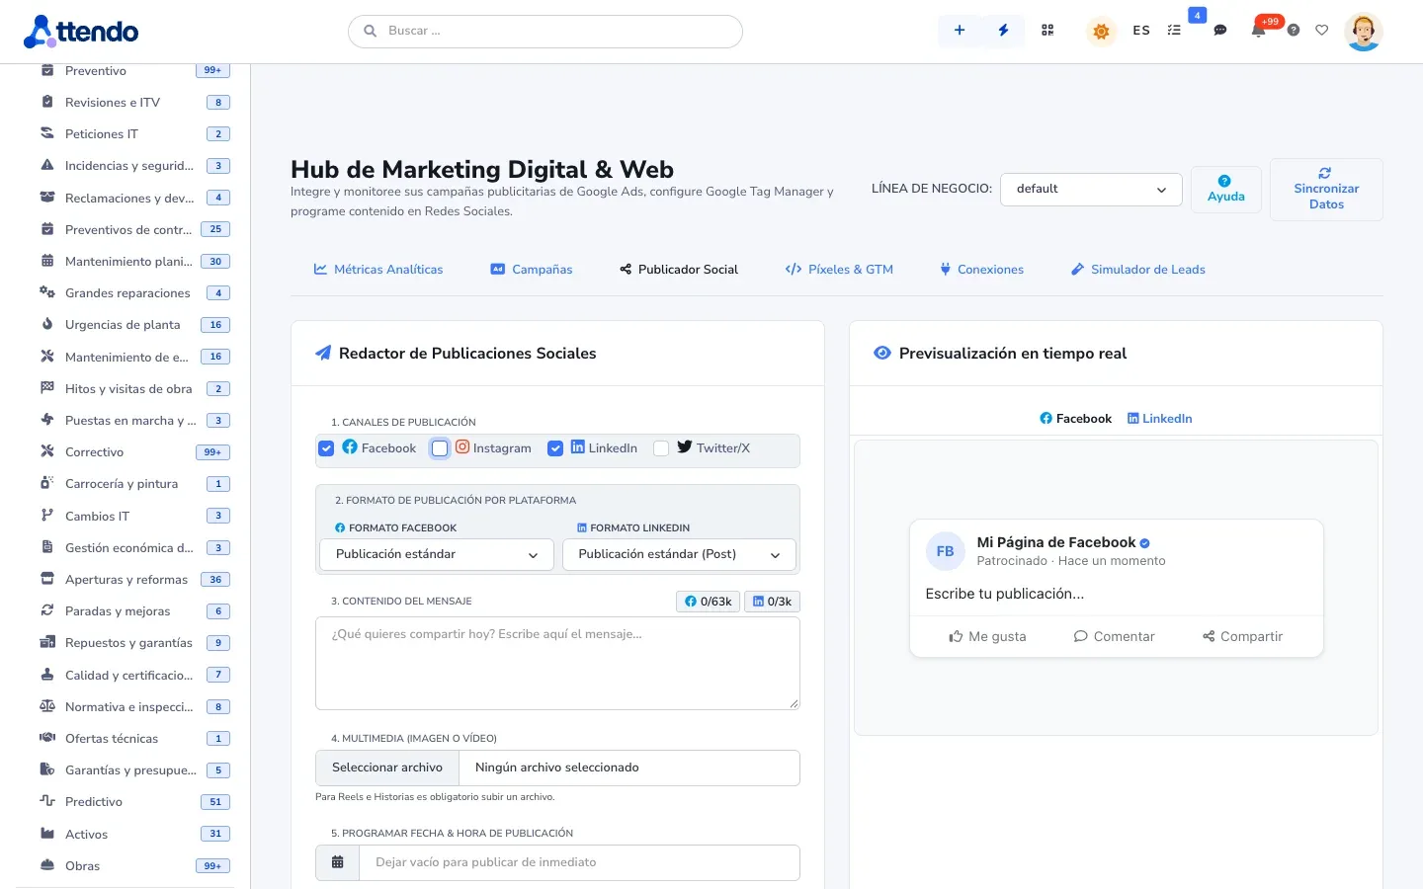Screen dimensions: 1423x889
Task: Open the Línea de negocio default dropdown
Action: [1091, 190]
